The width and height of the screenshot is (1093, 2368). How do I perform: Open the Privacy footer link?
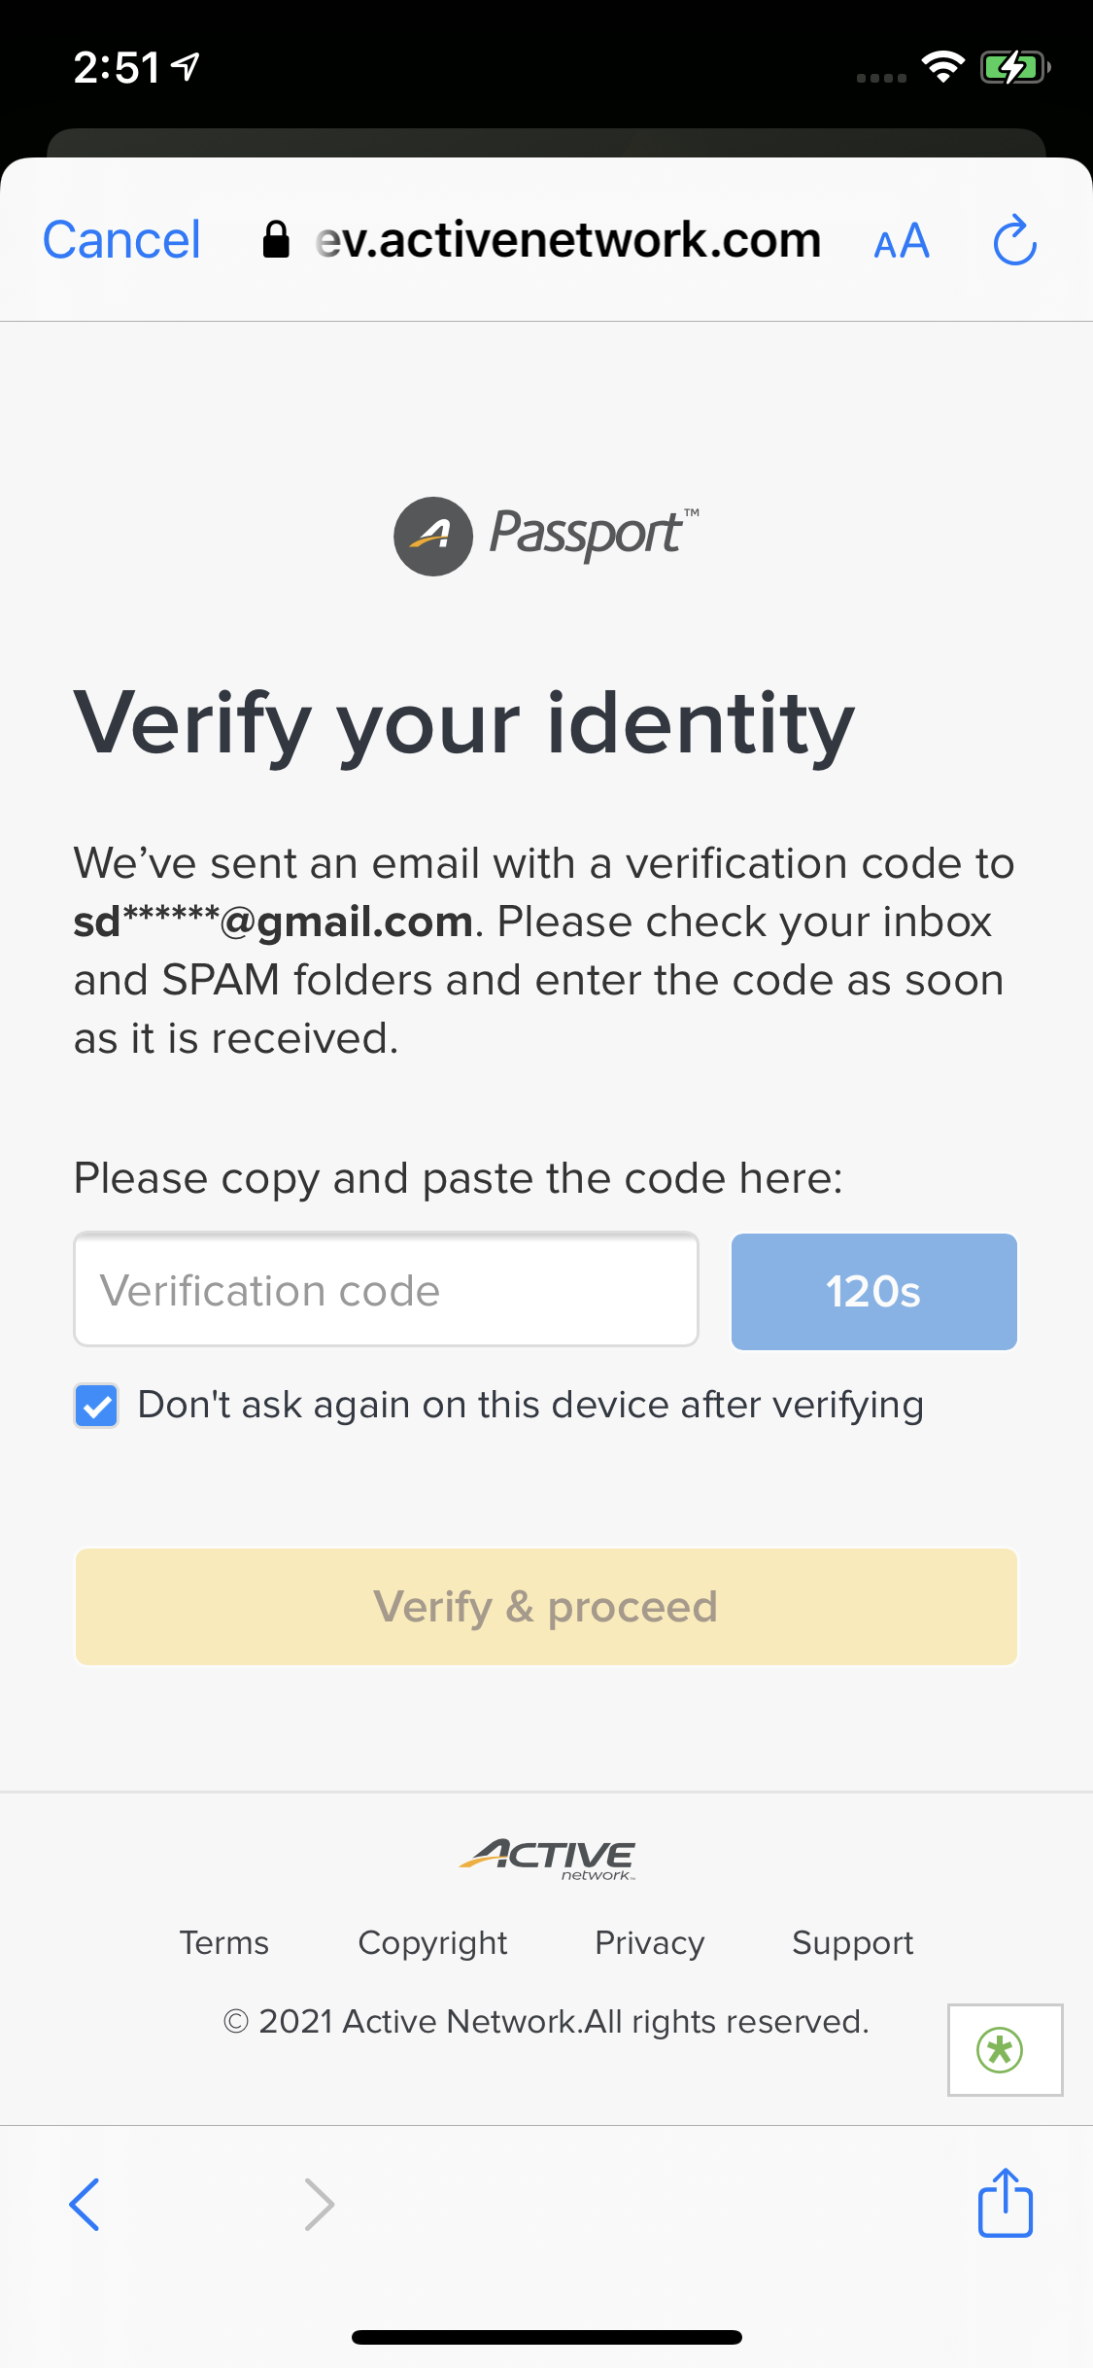(x=650, y=1942)
